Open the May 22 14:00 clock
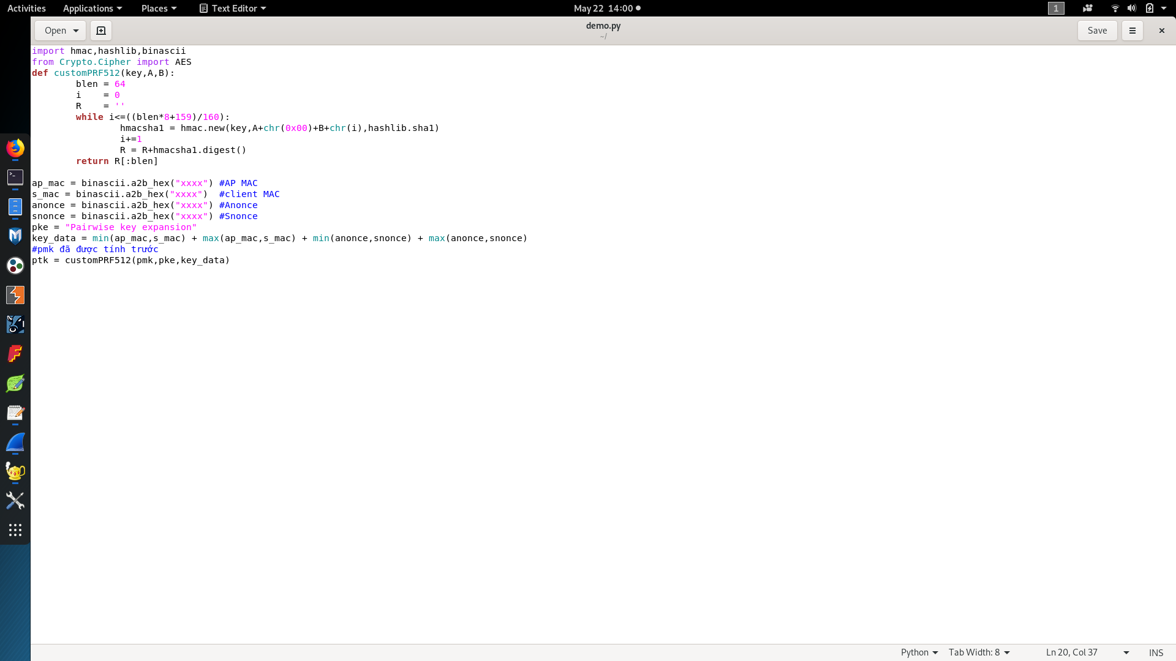Viewport: 1176px width, 661px height. pyautogui.click(x=607, y=8)
